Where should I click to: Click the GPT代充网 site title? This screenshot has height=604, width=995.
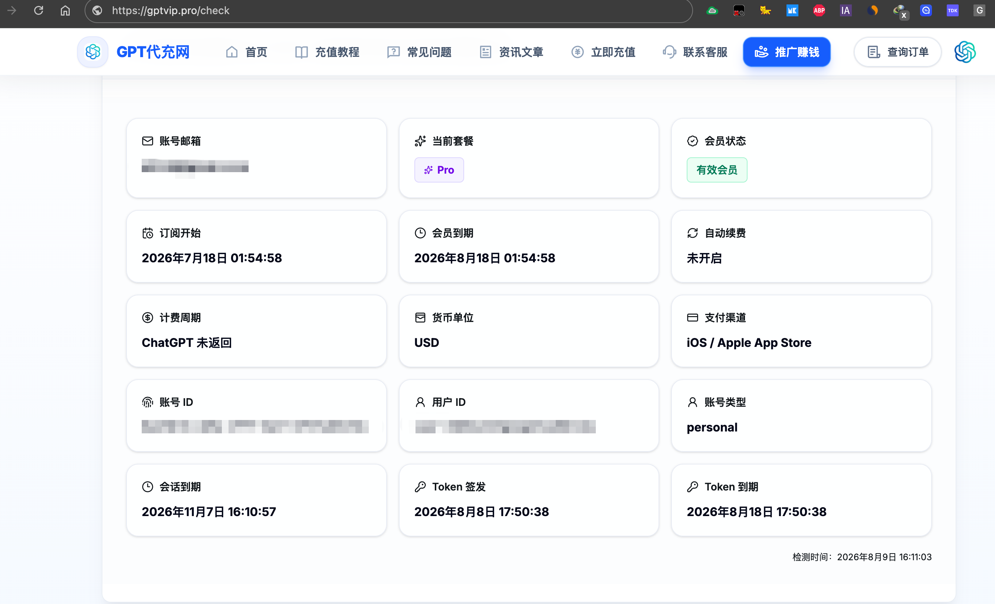(152, 52)
